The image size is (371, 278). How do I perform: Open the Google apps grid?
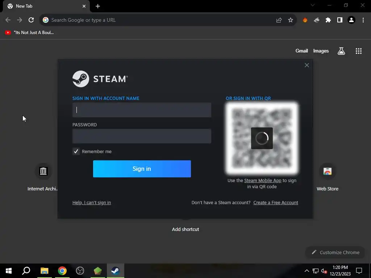(x=359, y=51)
